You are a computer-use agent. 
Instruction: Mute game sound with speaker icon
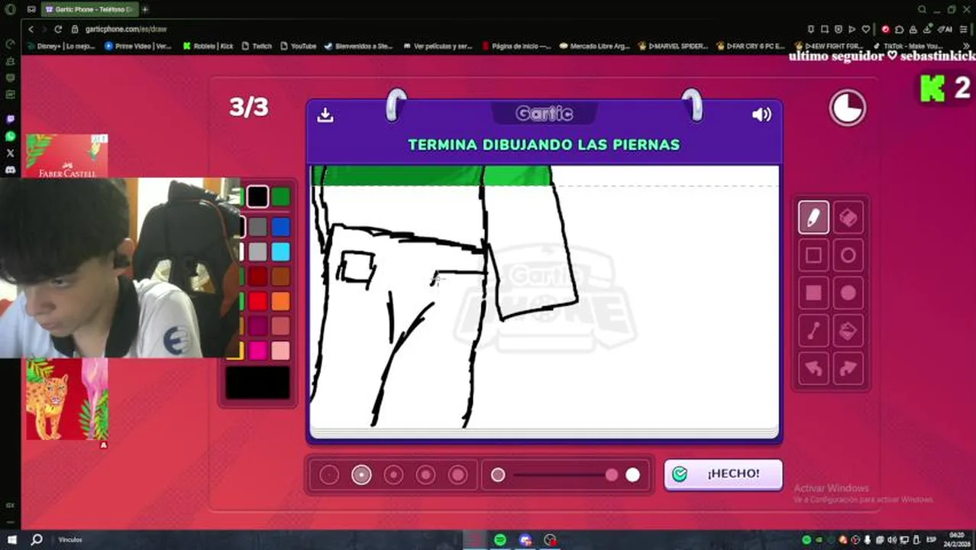761,115
